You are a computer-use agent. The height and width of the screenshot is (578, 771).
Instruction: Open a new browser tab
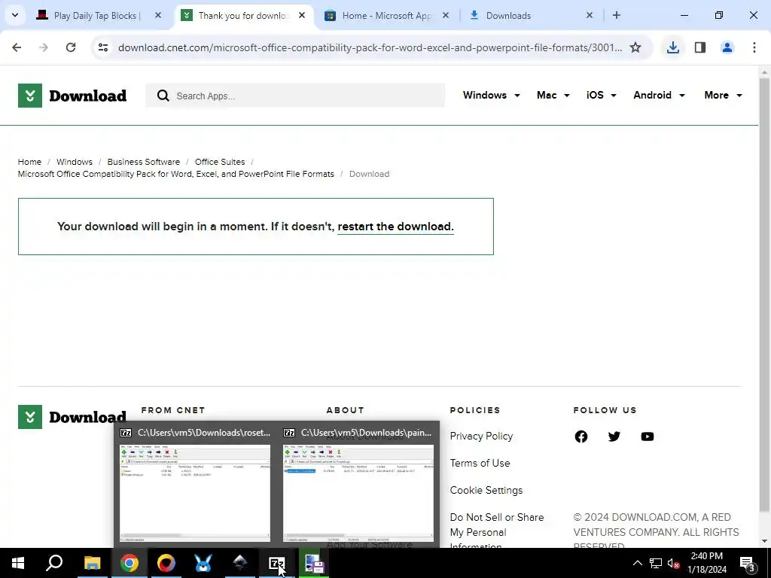[616, 15]
